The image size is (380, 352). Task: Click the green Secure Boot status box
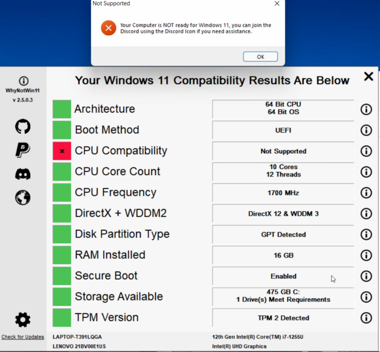coord(62,276)
